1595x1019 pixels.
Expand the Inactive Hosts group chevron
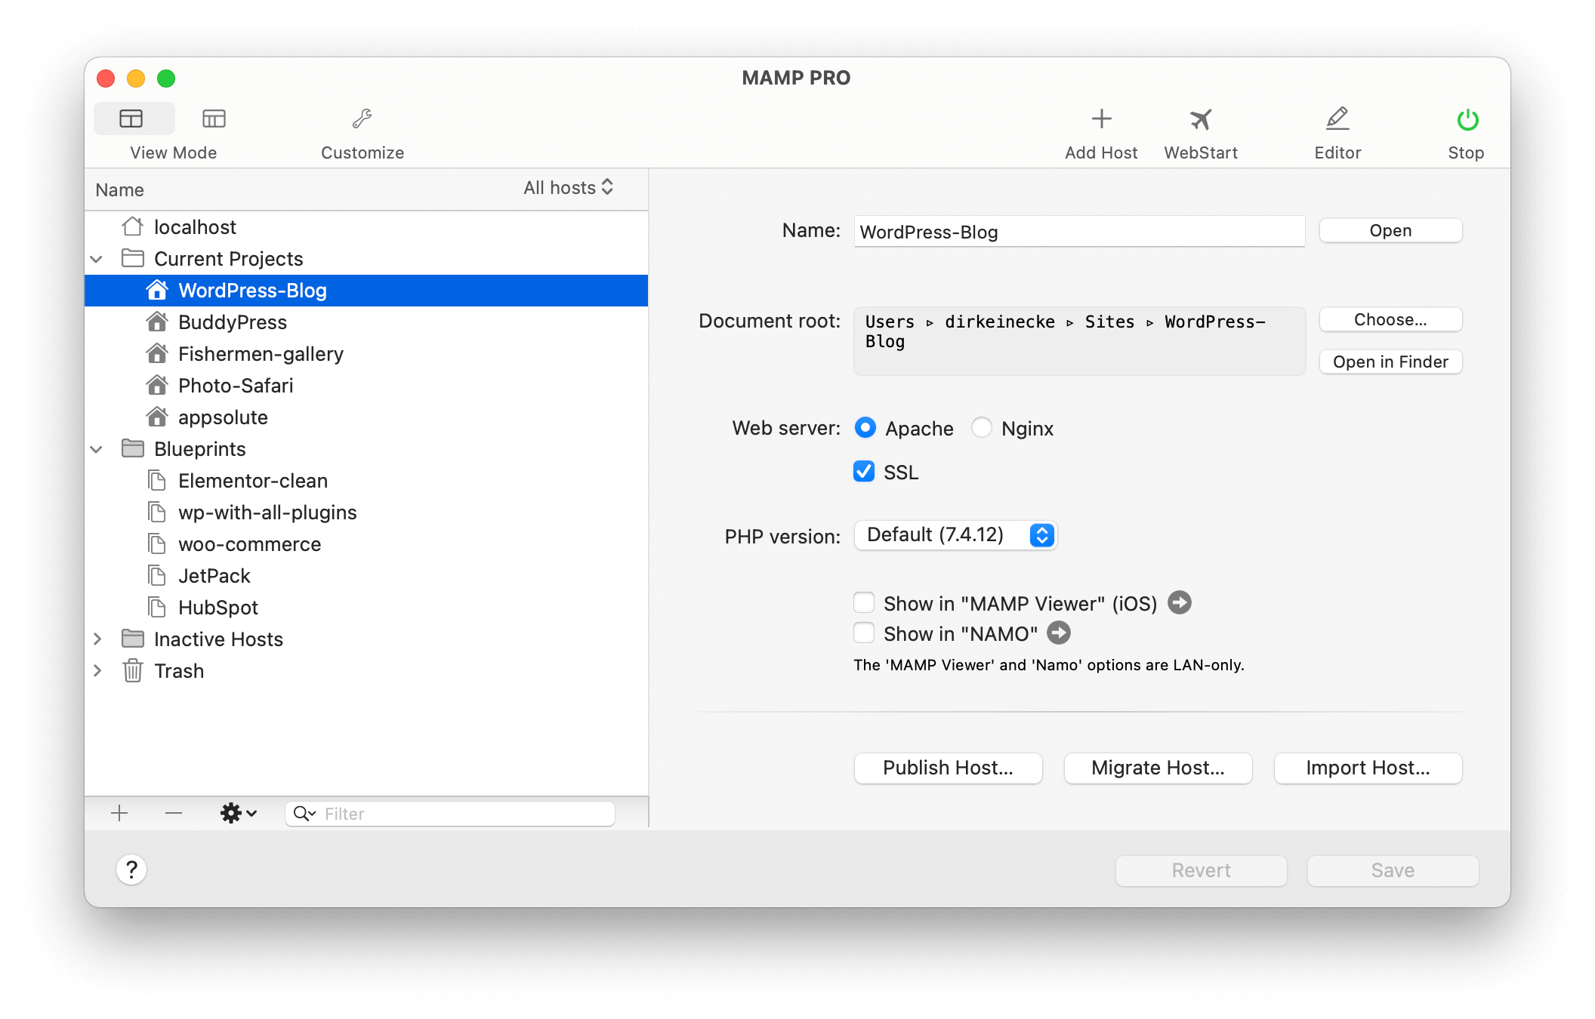coord(97,639)
